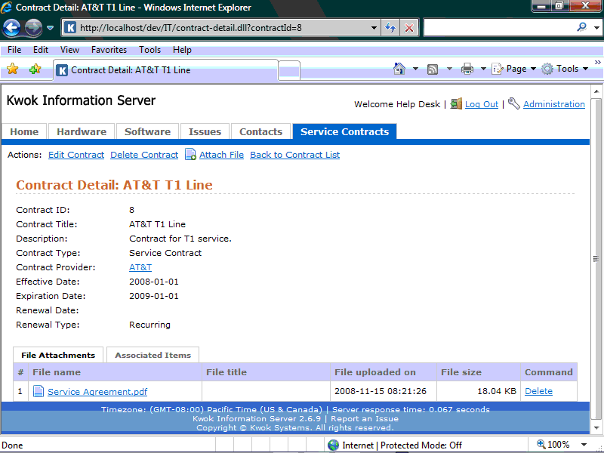Open the File menu
This screenshot has width=604, height=453.
click(x=14, y=50)
